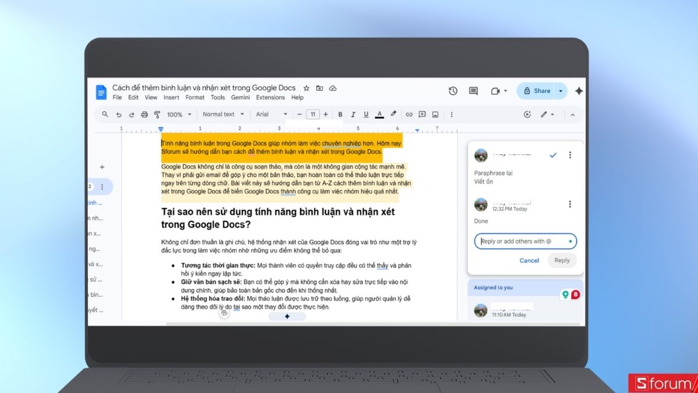
Task: Open the zoom 100% dropdown
Action: pos(179,114)
